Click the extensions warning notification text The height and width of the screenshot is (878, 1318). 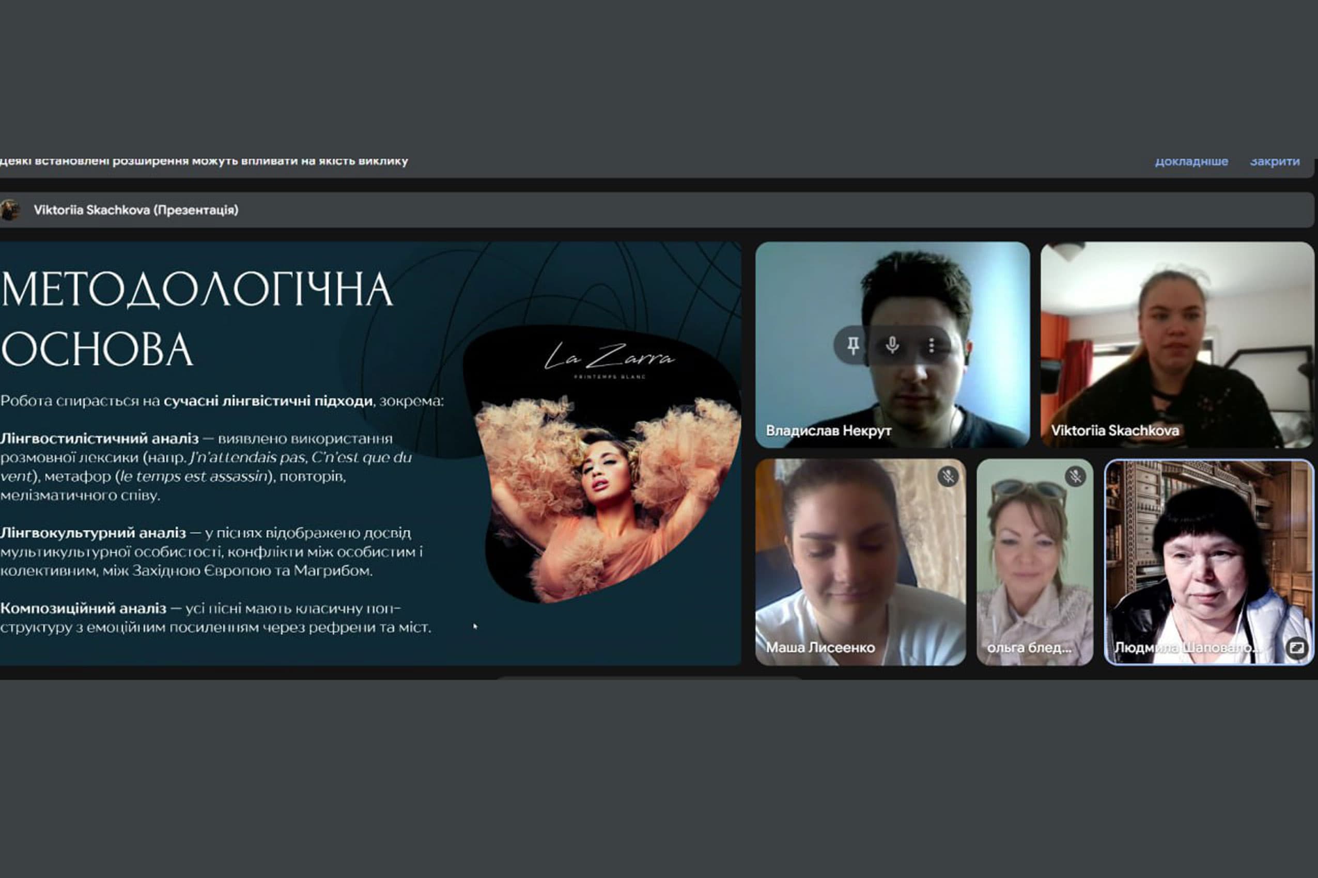205,161
